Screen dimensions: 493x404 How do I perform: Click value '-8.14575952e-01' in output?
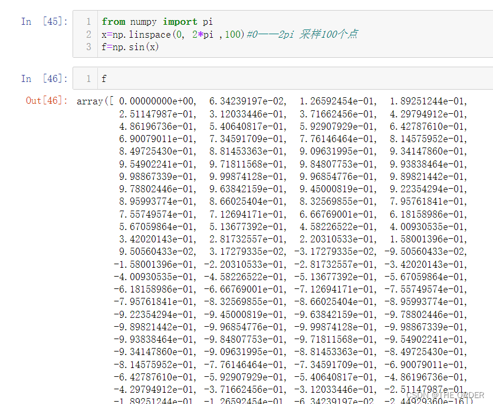click(x=155, y=364)
